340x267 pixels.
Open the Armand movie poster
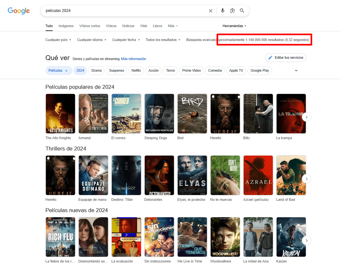pyautogui.click(x=93, y=114)
